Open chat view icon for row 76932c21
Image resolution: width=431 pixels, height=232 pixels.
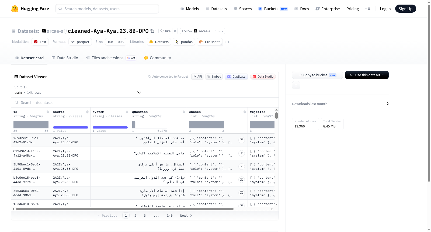click(242, 140)
